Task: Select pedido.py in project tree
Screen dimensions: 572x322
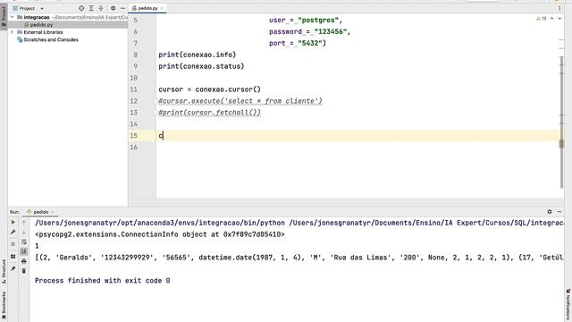Action: click(41, 25)
